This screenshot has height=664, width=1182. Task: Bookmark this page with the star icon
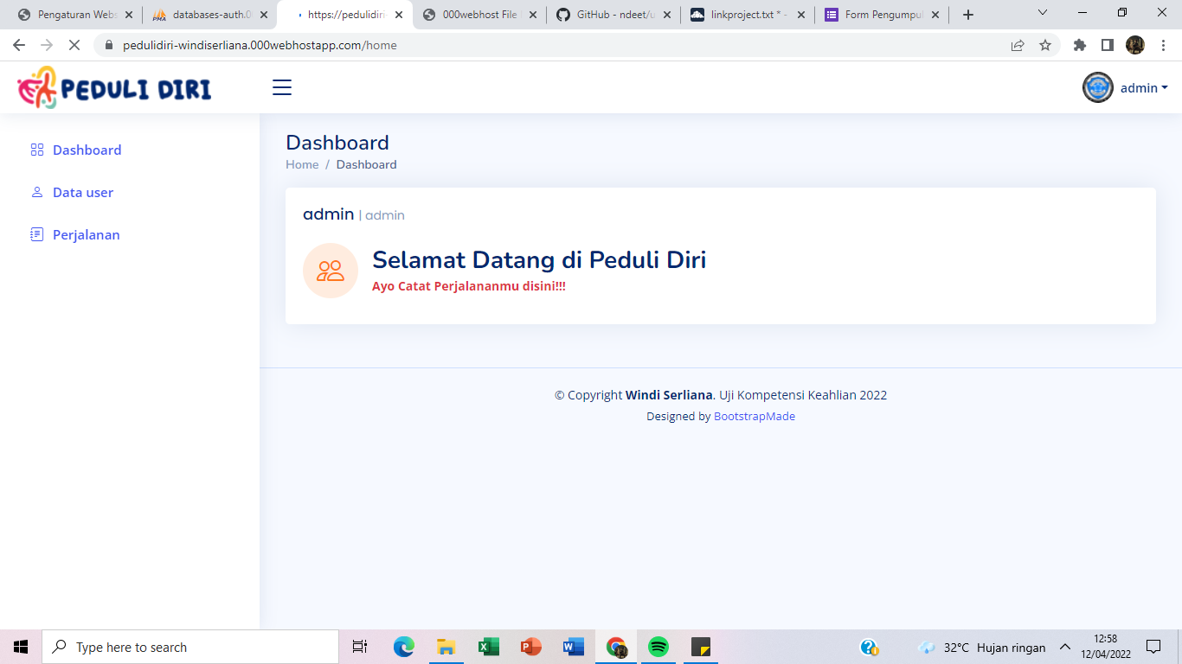click(x=1045, y=45)
